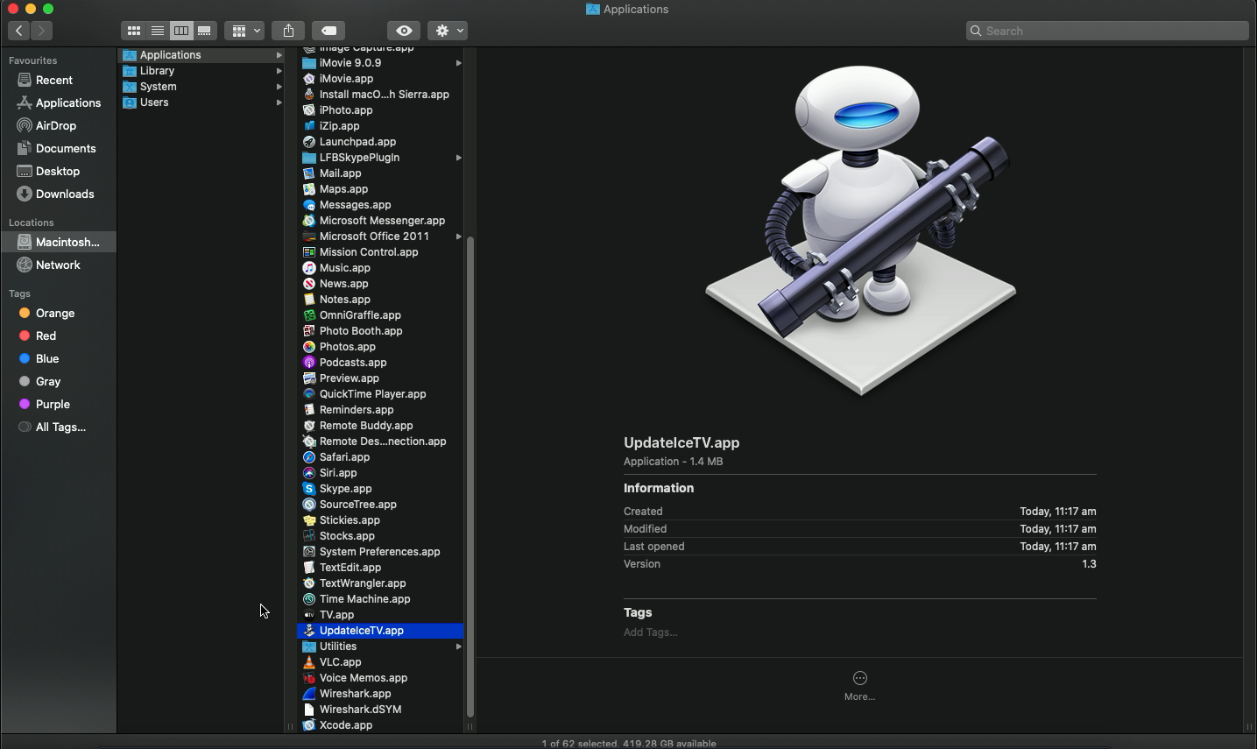Image resolution: width=1257 pixels, height=749 pixels.
Task: Select the Launchpad.app icon
Action: point(309,142)
